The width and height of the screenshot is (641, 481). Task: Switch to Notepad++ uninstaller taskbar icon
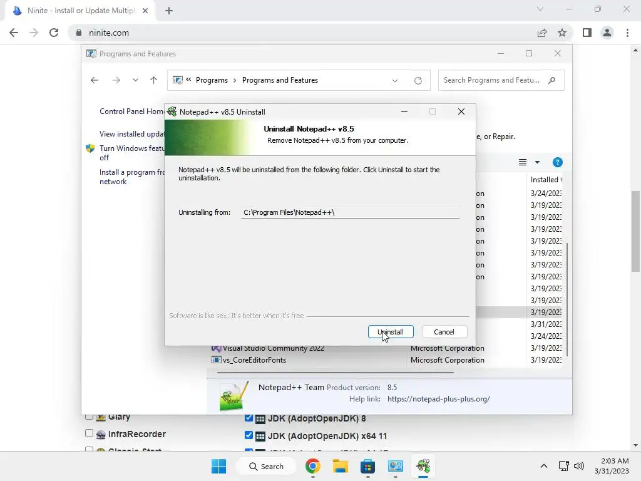coord(423,466)
